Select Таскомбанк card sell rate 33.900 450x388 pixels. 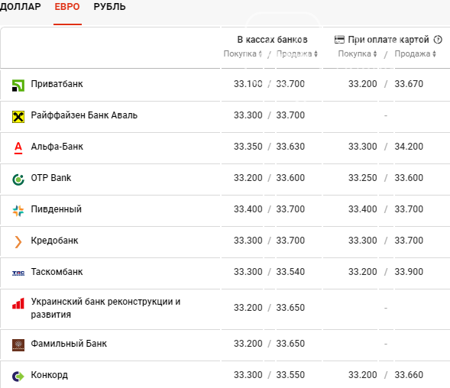pos(409,271)
